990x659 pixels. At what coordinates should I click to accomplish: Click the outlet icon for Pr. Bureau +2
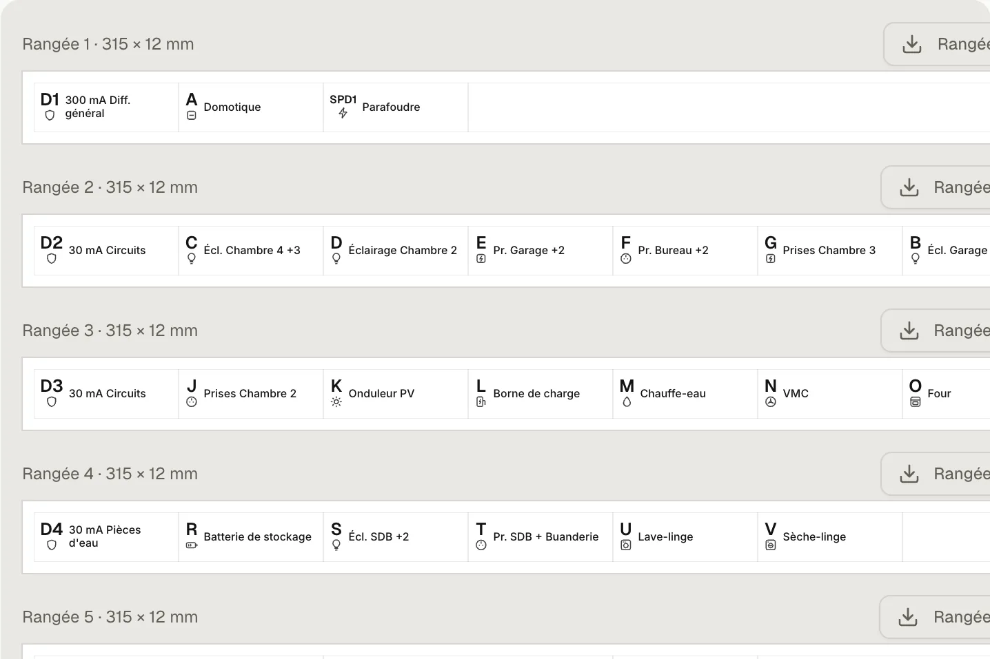tap(626, 259)
